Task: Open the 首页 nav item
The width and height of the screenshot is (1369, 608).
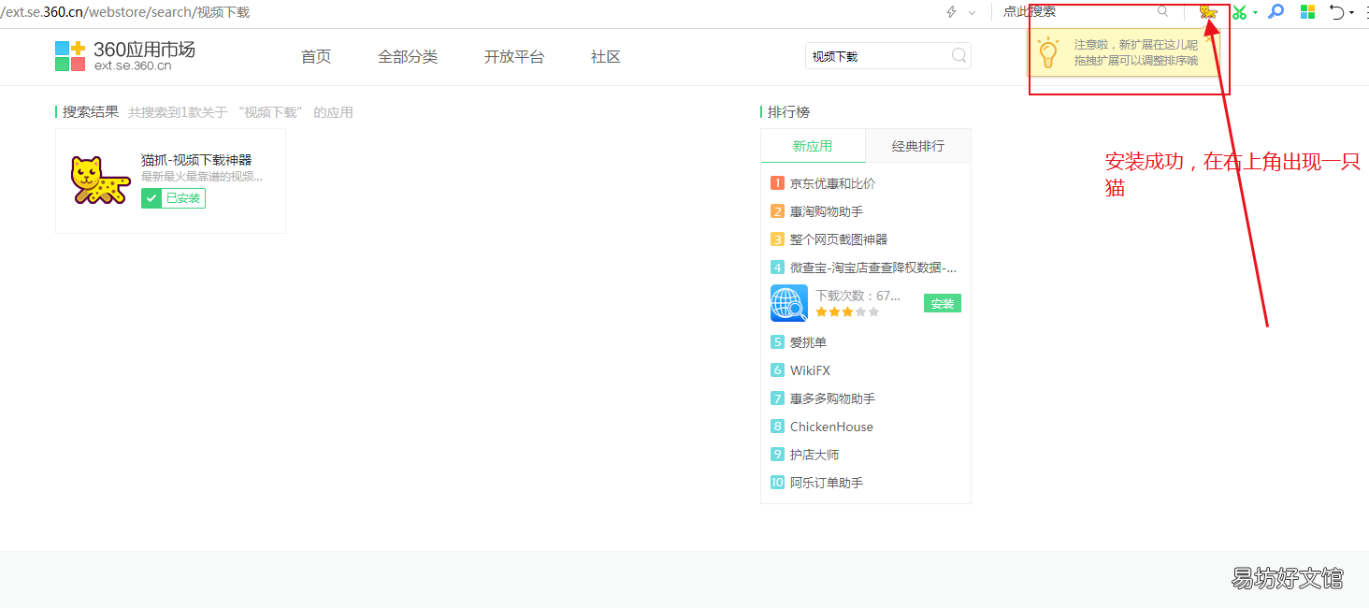Action: point(316,57)
